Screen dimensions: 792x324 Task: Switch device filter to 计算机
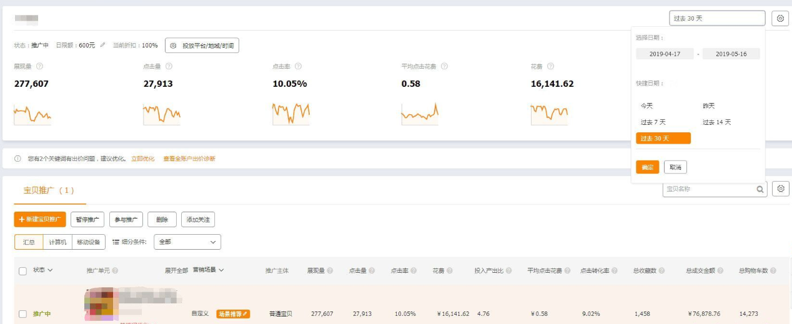tap(57, 242)
